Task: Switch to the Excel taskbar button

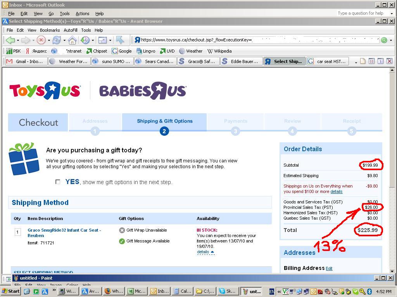Action: (137, 291)
